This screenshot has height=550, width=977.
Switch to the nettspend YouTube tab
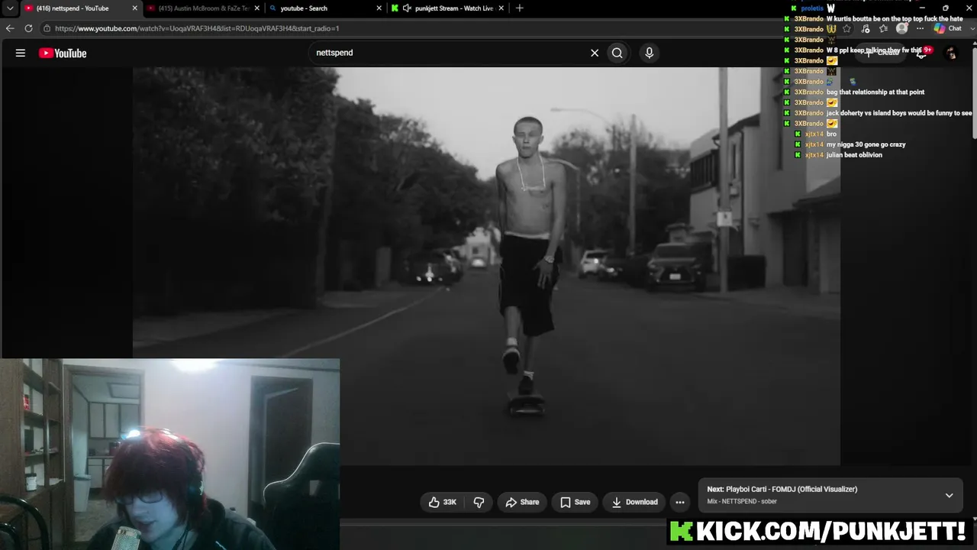(x=80, y=8)
